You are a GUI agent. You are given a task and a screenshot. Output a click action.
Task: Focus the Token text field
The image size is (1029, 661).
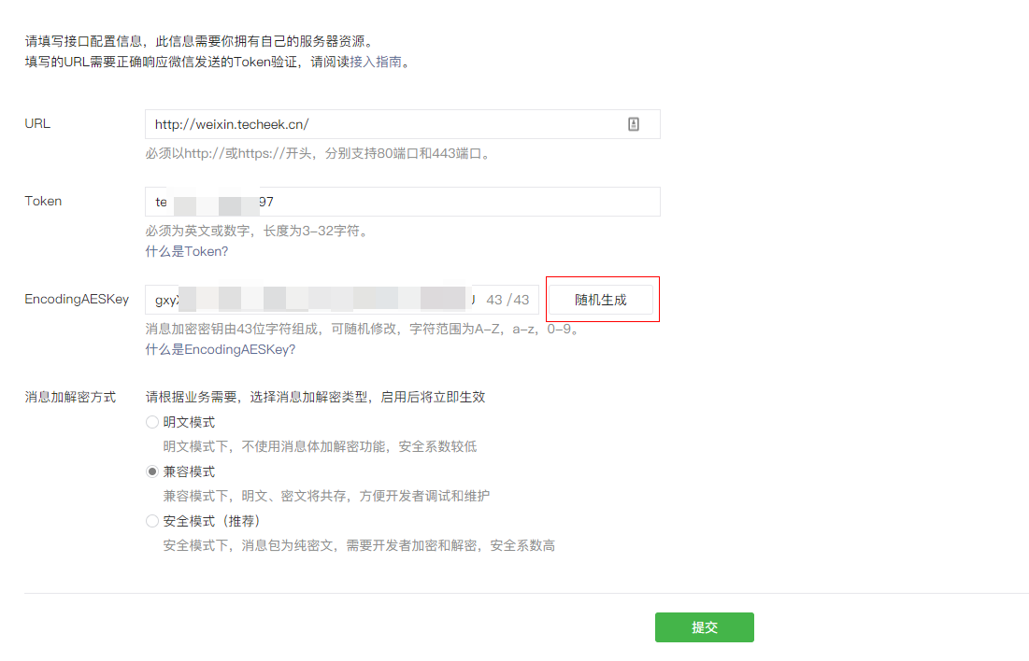pos(402,202)
